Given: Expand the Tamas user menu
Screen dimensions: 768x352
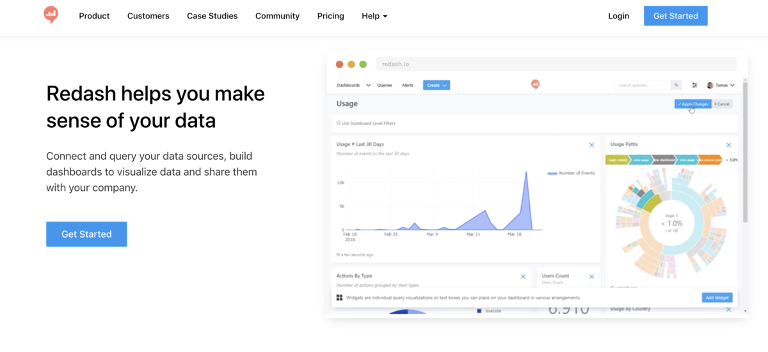Looking at the screenshot, I should pyautogui.click(x=721, y=85).
